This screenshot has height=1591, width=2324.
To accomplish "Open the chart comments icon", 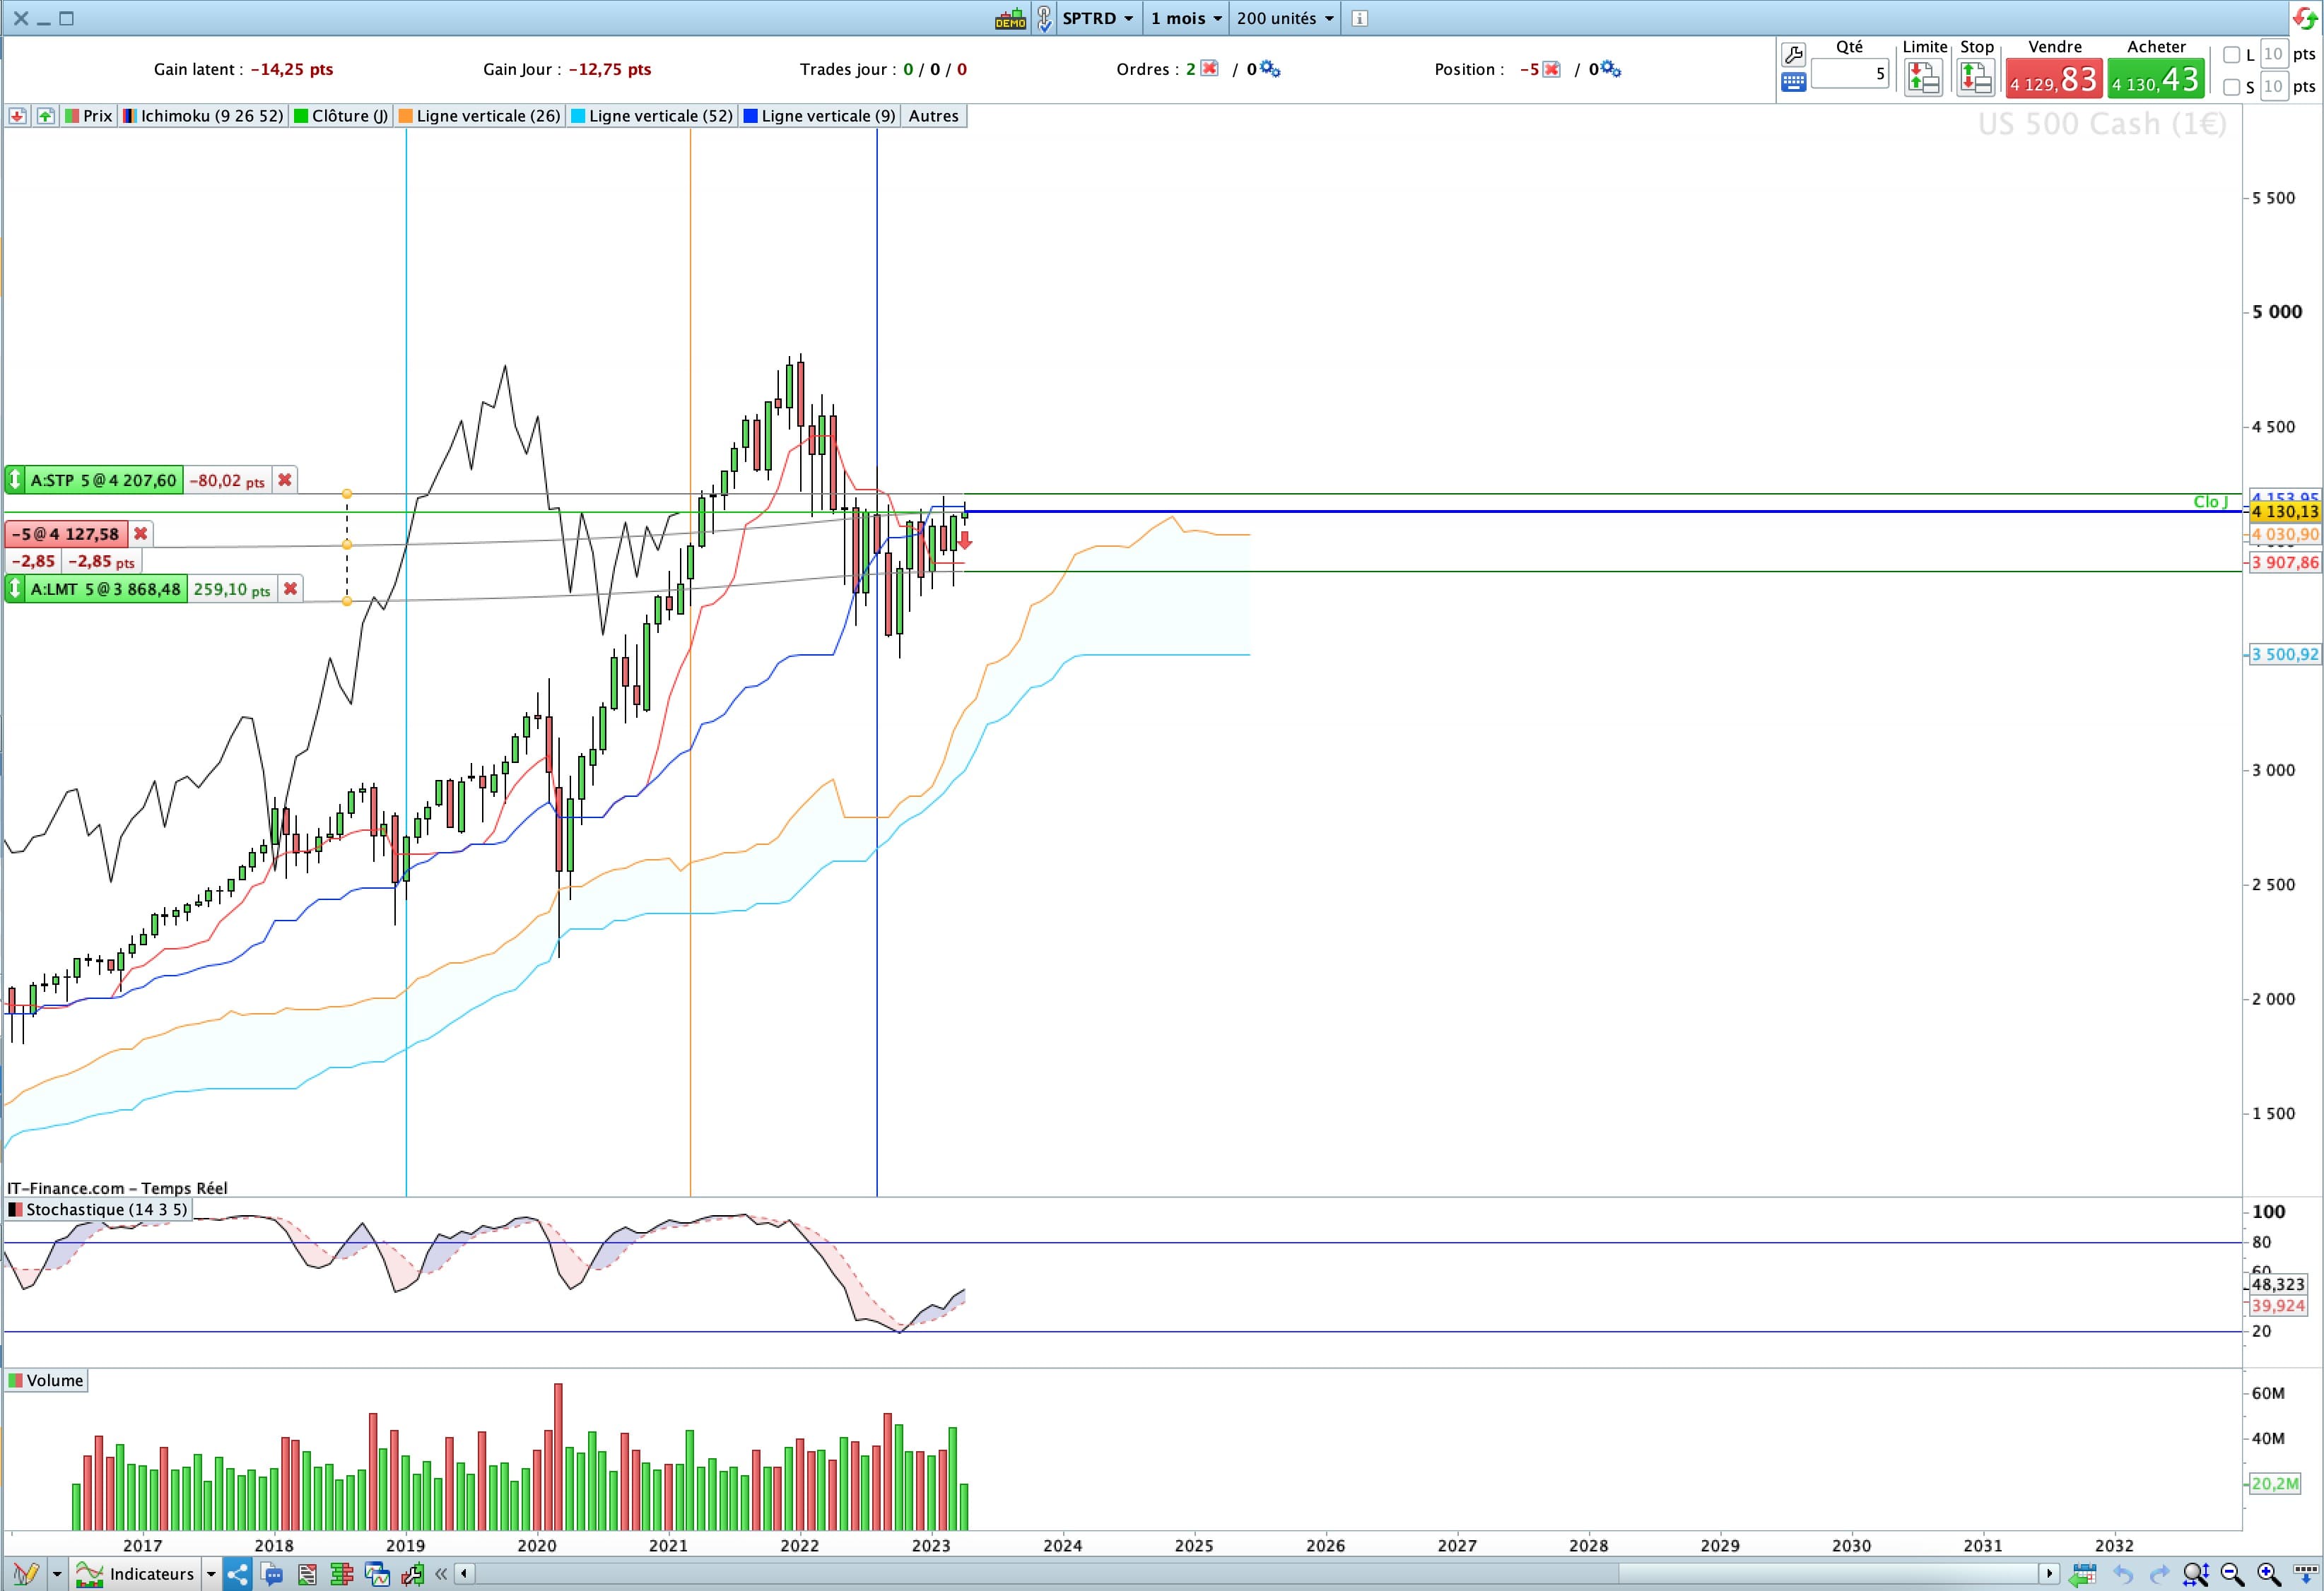I will (272, 1574).
